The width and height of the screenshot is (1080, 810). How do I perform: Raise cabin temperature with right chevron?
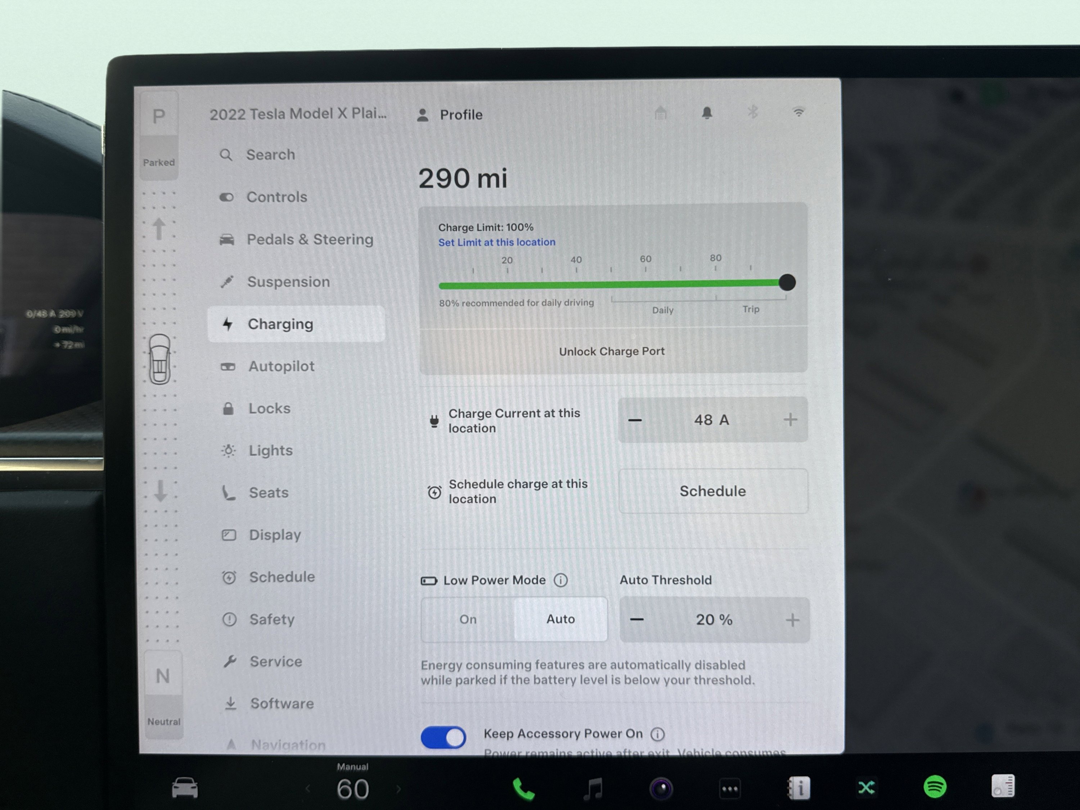(x=399, y=788)
